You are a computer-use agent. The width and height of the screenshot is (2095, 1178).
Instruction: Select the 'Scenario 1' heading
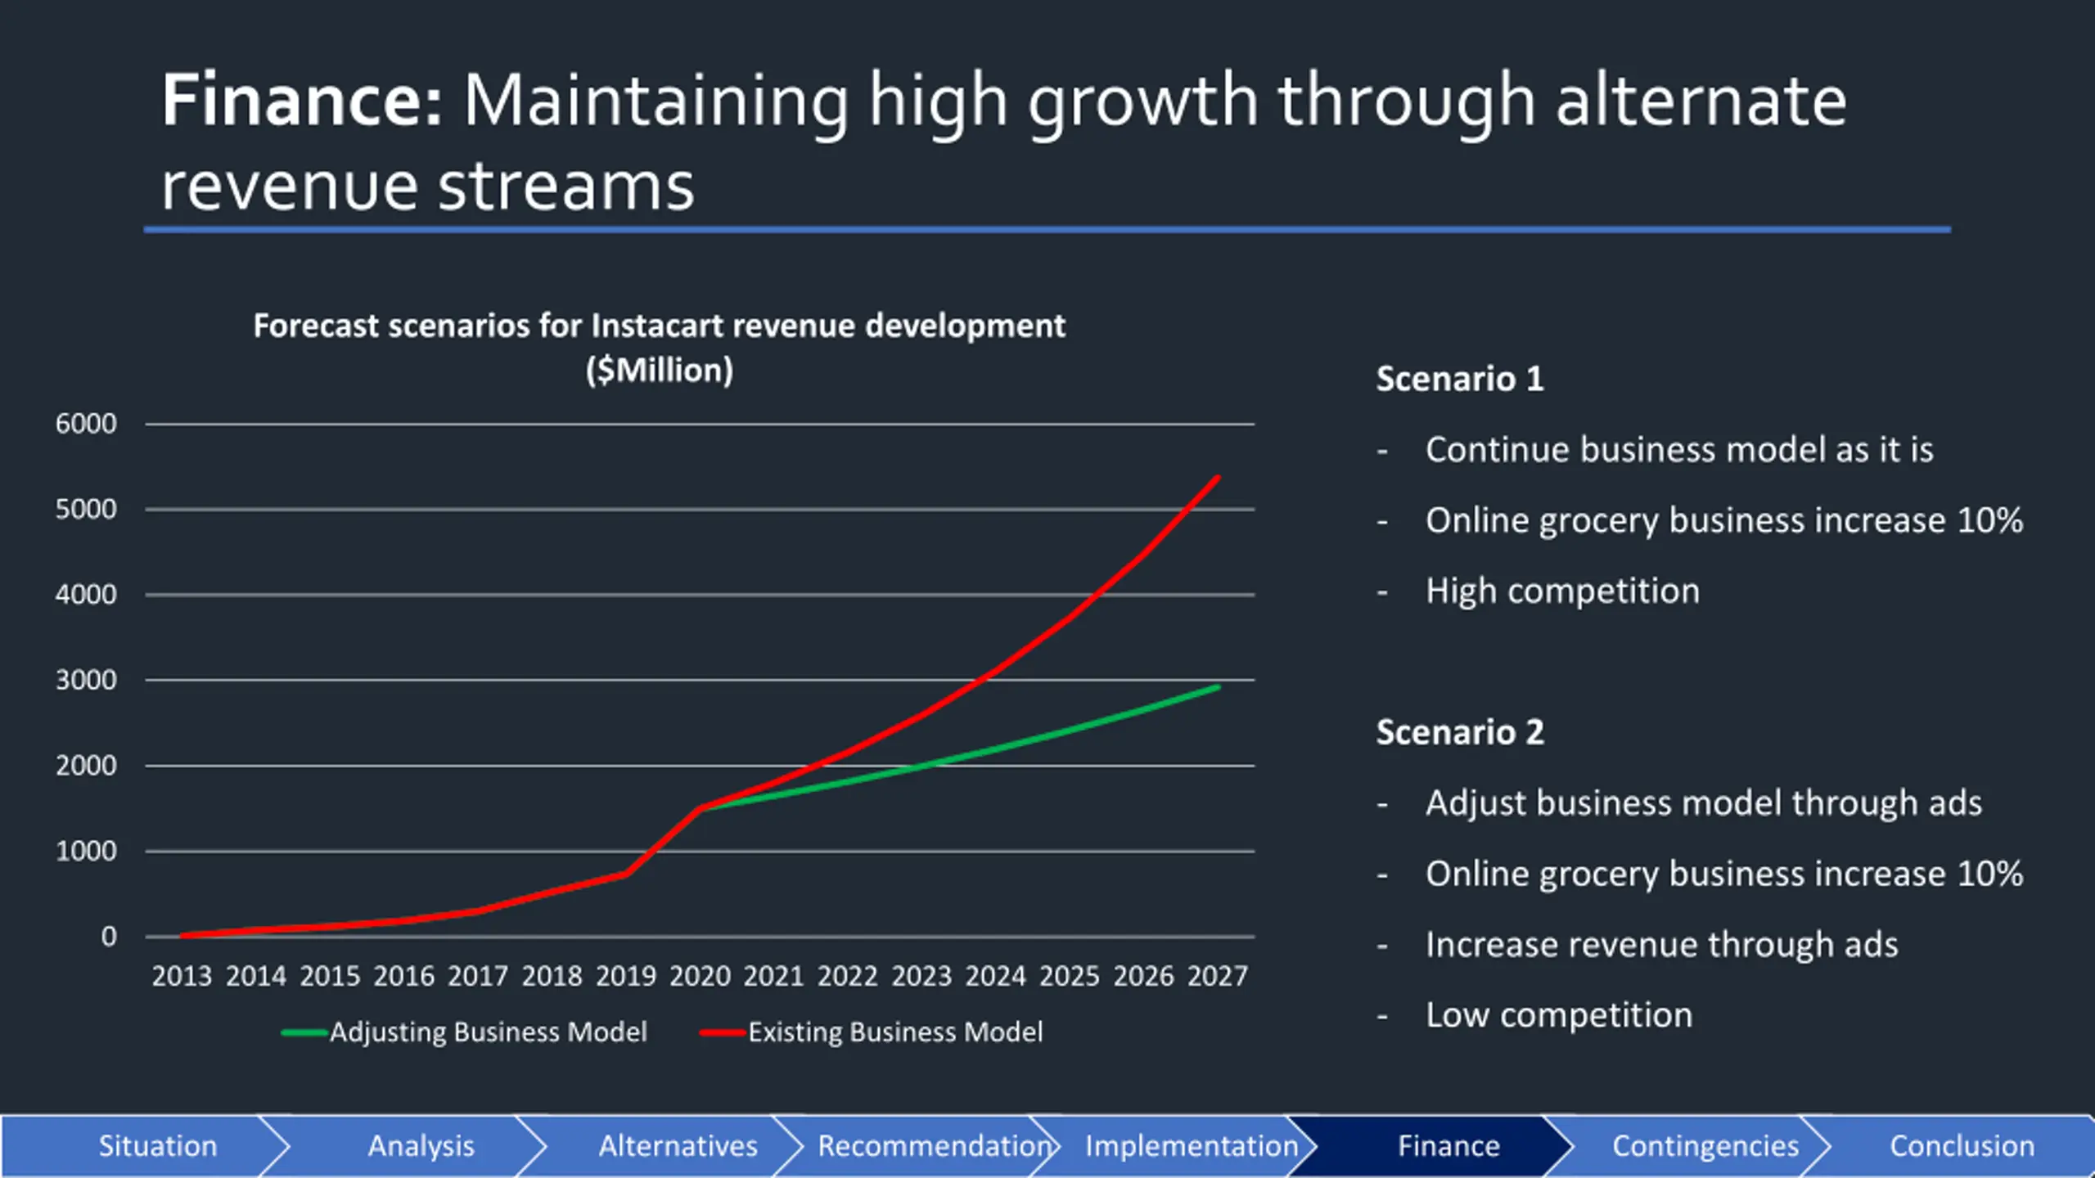[1460, 379]
